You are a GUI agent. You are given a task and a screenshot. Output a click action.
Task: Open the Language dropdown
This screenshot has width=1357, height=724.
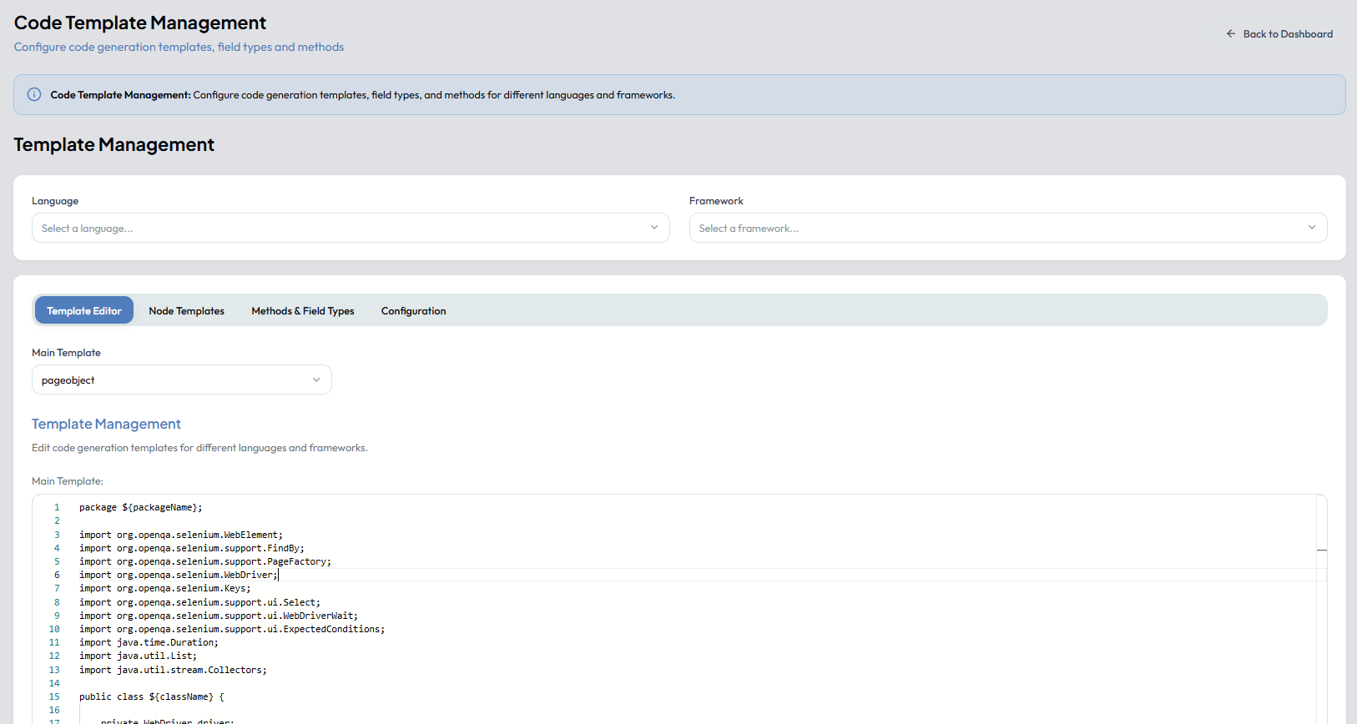pyautogui.click(x=351, y=228)
